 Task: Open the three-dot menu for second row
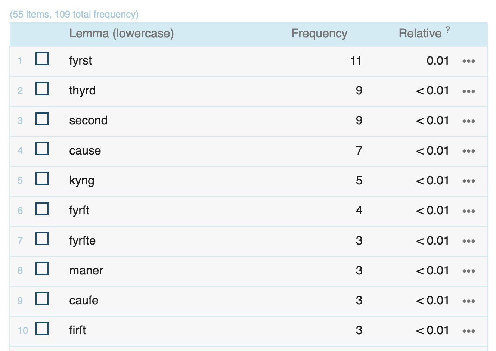(468, 121)
